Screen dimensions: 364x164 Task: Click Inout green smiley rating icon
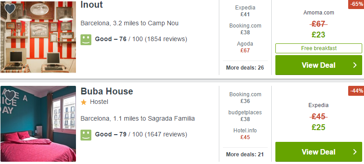tap(86, 40)
